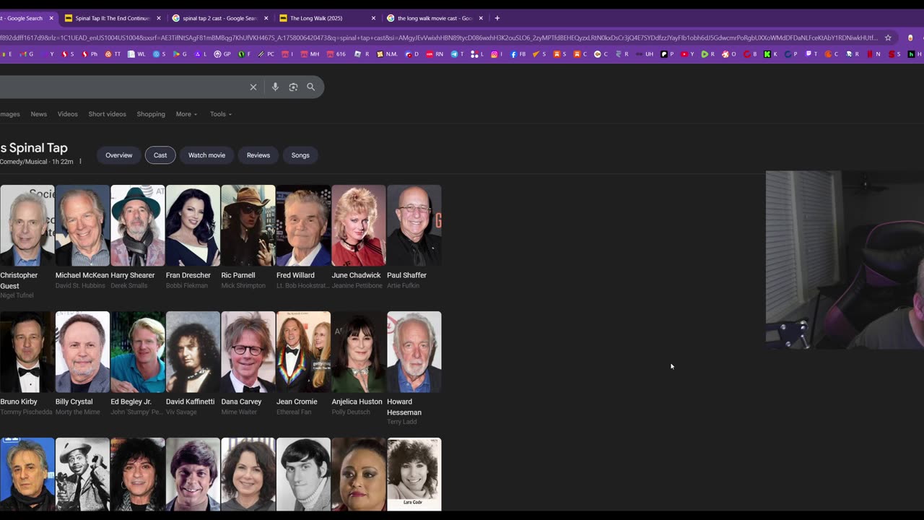Click the Bruno Kirby cast name
Image resolution: width=924 pixels, height=520 pixels.
coord(19,402)
